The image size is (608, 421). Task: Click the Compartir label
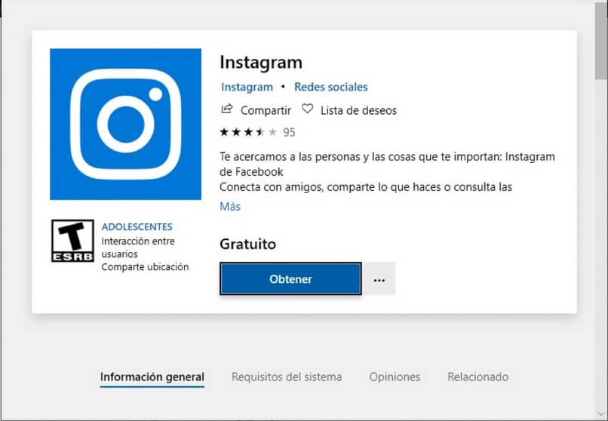click(x=266, y=110)
